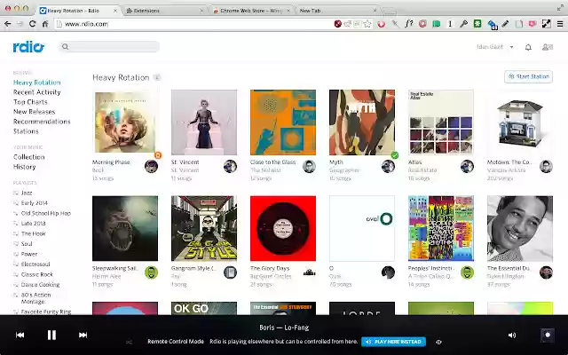Viewport: 568px width, 355px height.
Task: Open your Collection
Action: [29, 157]
